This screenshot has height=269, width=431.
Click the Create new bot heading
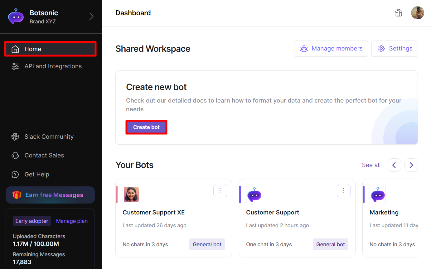click(x=156, y=87)
